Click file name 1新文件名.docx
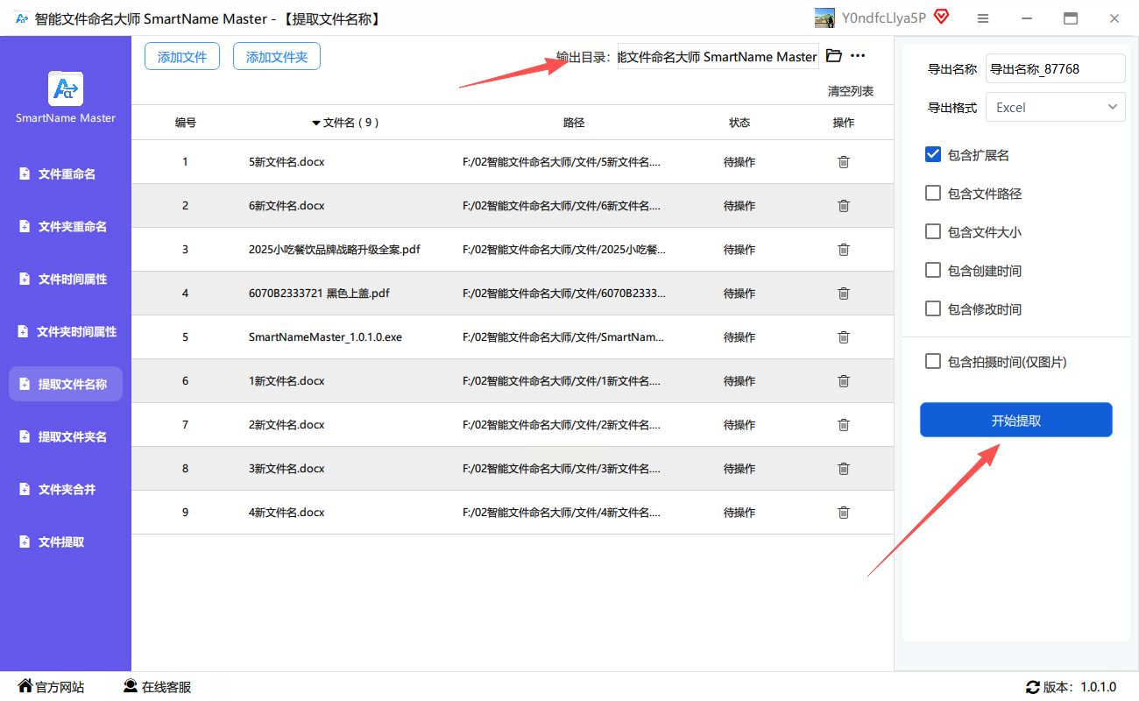This screenshot has height=701, width=1139. coord(287,381)
